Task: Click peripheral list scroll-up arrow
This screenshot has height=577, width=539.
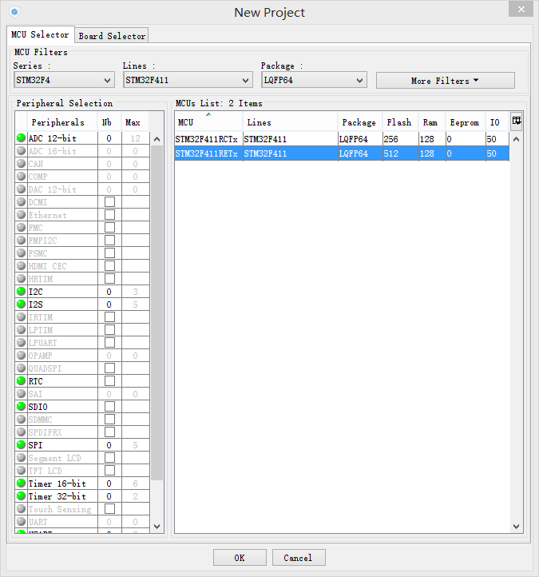Action: (x=157, y=139)
